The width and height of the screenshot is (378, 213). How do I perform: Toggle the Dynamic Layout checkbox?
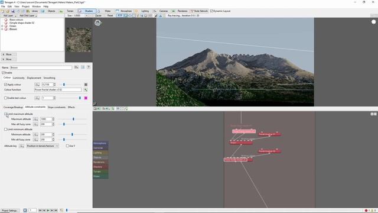(211, 11)
